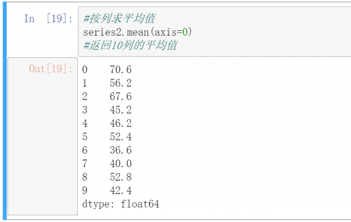Click the output value 67.6
351x222 pixels.
coord(121,96)
